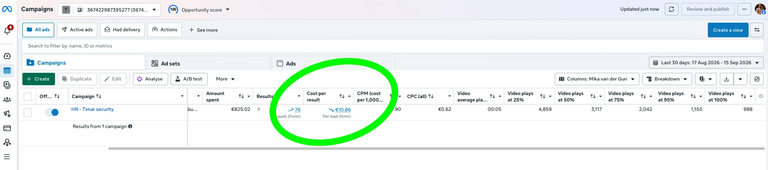The image size is (768, 170).
Task: Click the 00:05 video average play value
Action: [x=495, y=110]
